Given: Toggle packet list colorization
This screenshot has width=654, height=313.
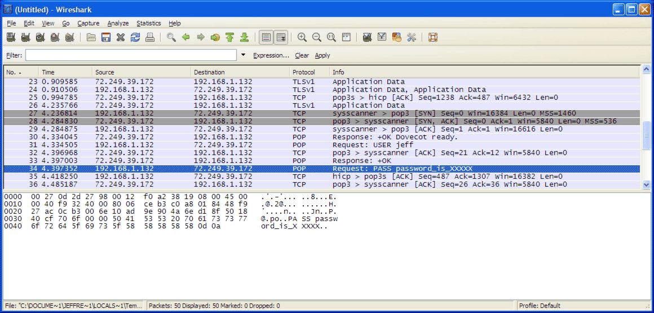Looking at the screenshot, I should click(266, 38).
